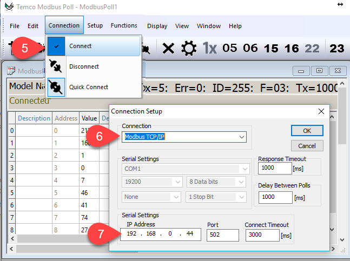350x261 pixels.
Task: Open the View menu
Action: 182,26
